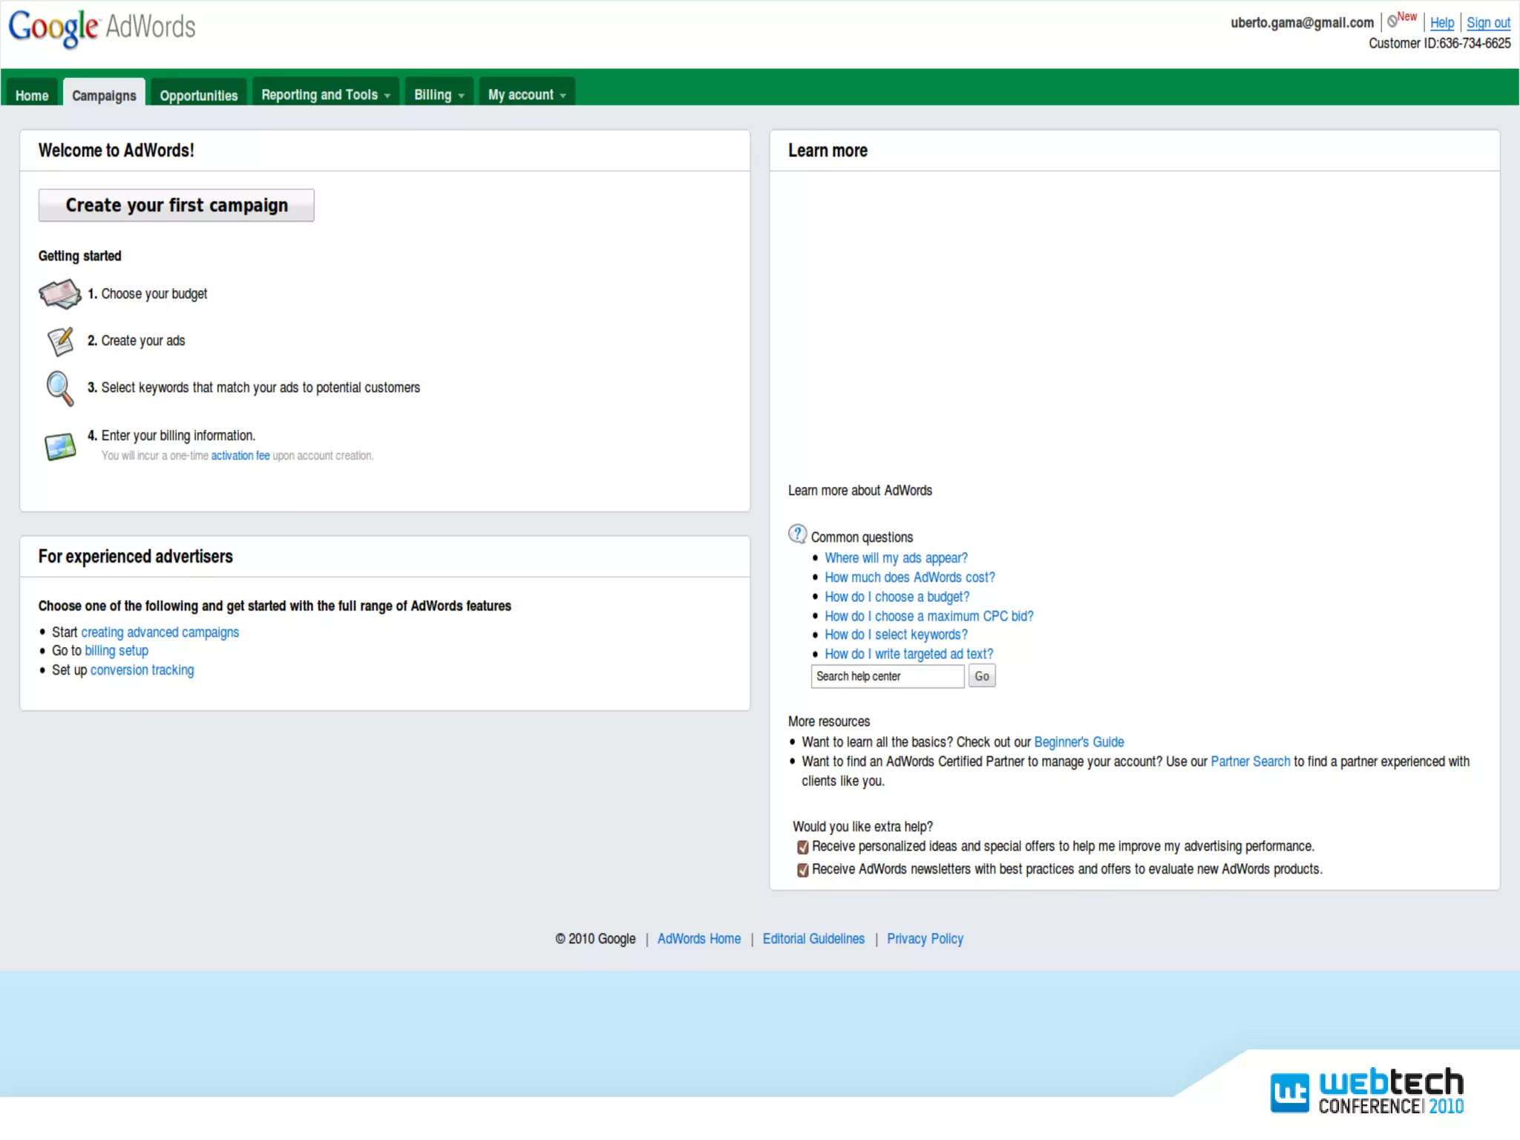Open the Beginner's Guide link
The image size is (1520, 1140).
pos(1078,742)
